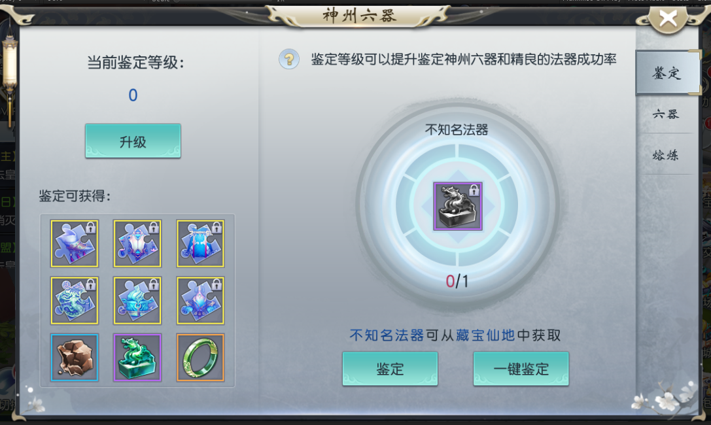Select the locked cauldron puzzle piece reward

(x=137, y=300)
